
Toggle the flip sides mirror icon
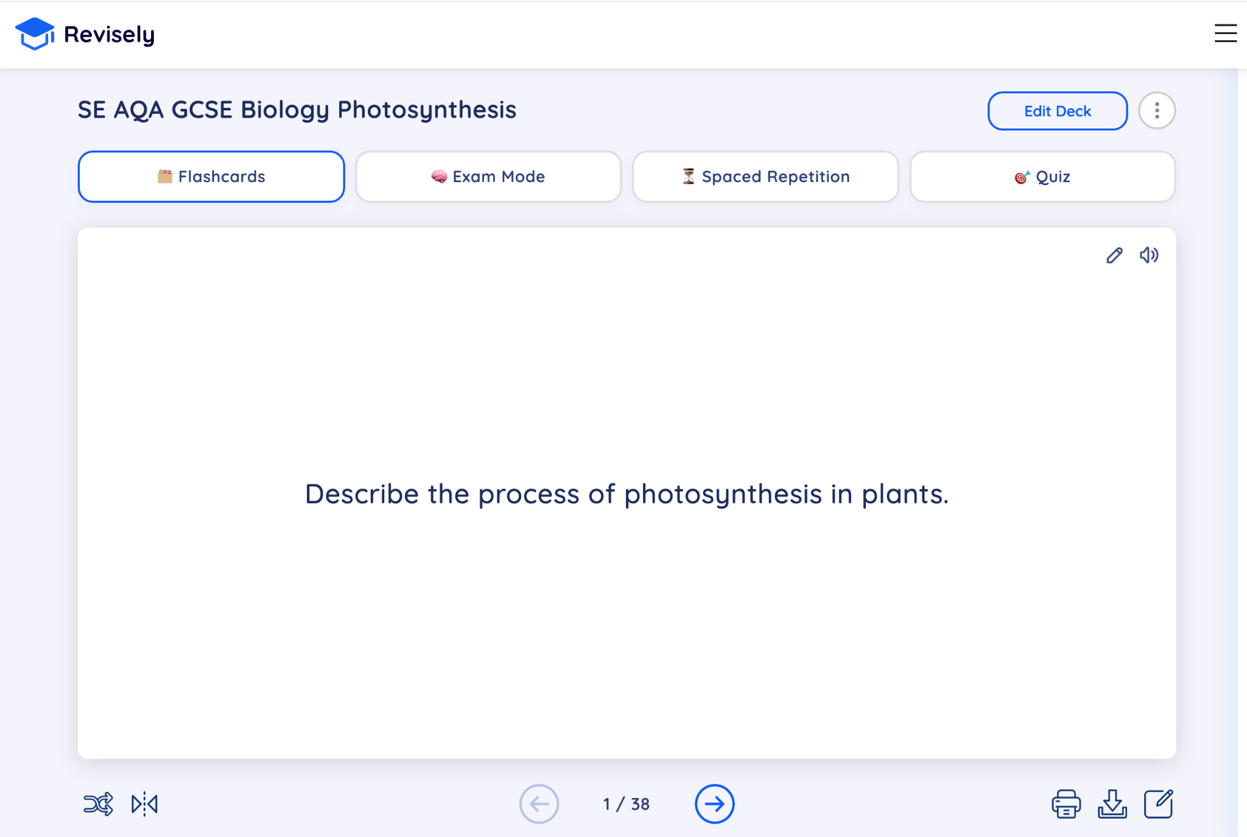[145, 804]
